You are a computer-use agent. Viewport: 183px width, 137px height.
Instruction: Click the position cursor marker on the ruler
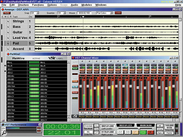click(83, 17)
